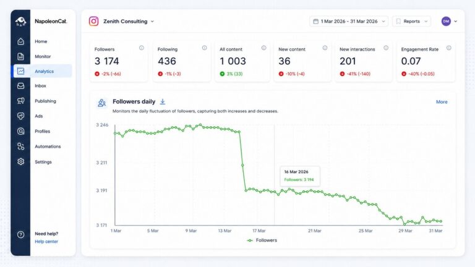Click the 25 Mar x-axis label
The width and height of the screenshot is (475, 267).
[x=366, y=231]
